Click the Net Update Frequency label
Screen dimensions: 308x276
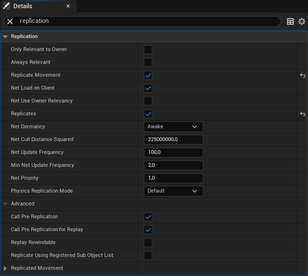[x=37, y=152]
